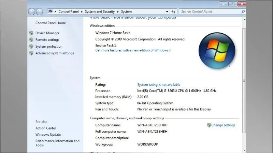Click the shield icon next to Change settings

tap(209, 125)
